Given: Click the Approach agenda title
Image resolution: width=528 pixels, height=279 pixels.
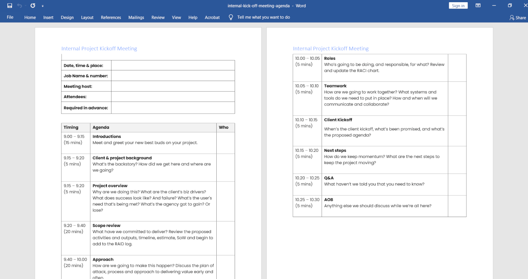Looking at the screenshot, I should 103,260.
